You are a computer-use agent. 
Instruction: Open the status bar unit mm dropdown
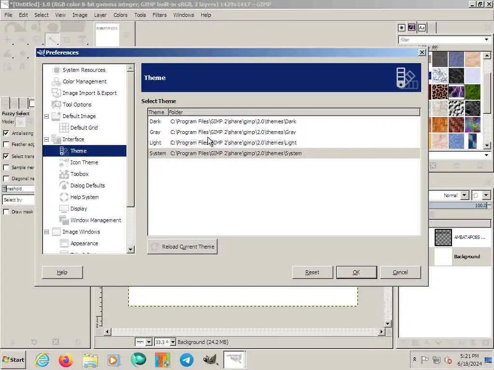point(144,342)
